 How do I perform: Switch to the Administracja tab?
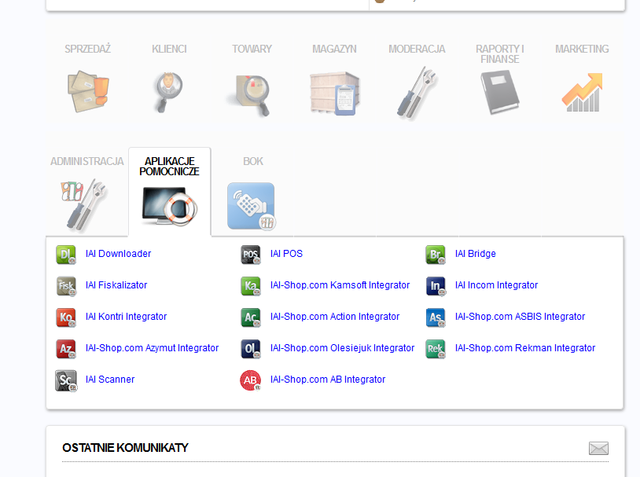point(87,193)
